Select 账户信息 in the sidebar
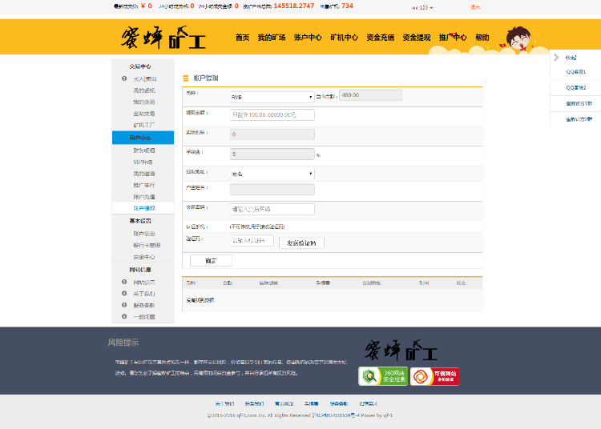The width and height of the screenshot is (601, 429). coord(144,234)
